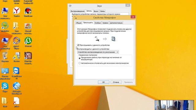Screen dimensions: 196x110
Task: Select Автоматически отключать для экономии электроэнергии
Action: pos(80,63)
